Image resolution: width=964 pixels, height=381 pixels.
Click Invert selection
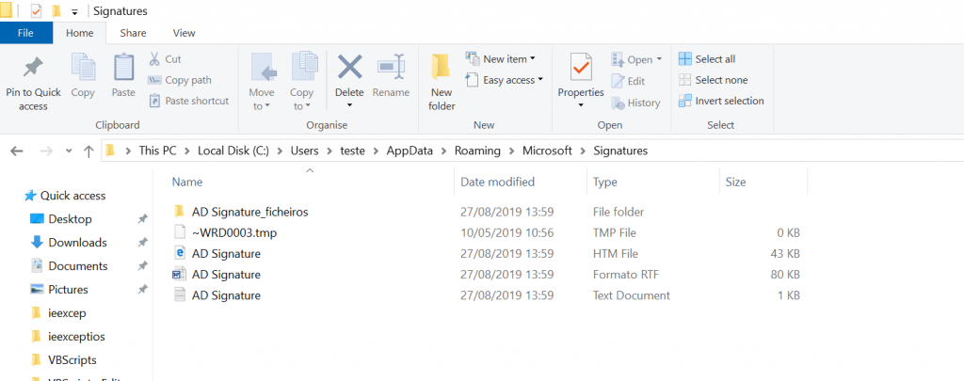tap(721, 101)
